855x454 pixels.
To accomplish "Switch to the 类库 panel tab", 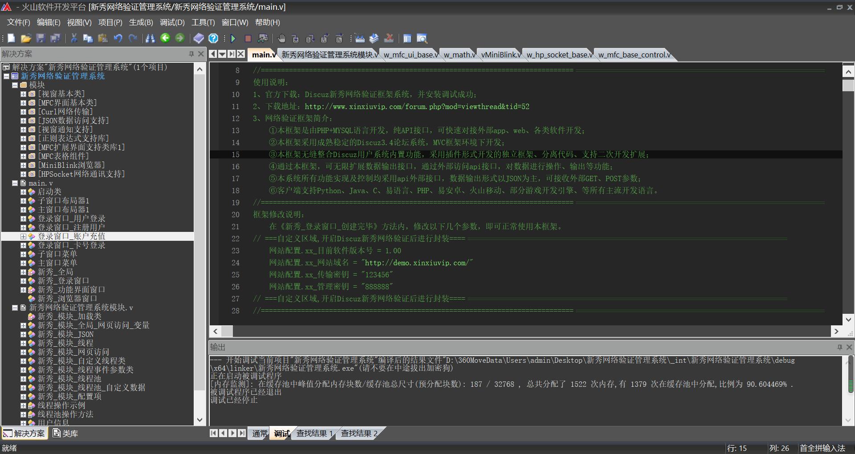I will [65, 434].
